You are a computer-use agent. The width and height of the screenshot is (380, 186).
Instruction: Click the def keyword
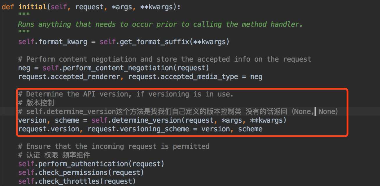pyautogui.click(x=8, y=7)
